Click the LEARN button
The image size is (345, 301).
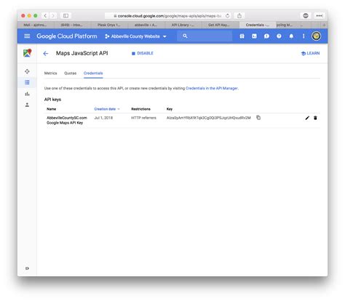coord(310,53)
